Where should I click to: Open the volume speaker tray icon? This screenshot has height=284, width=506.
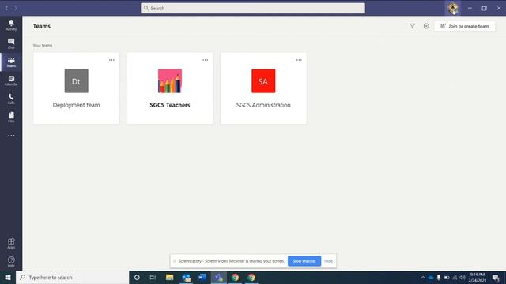click(x=463, y=277)
